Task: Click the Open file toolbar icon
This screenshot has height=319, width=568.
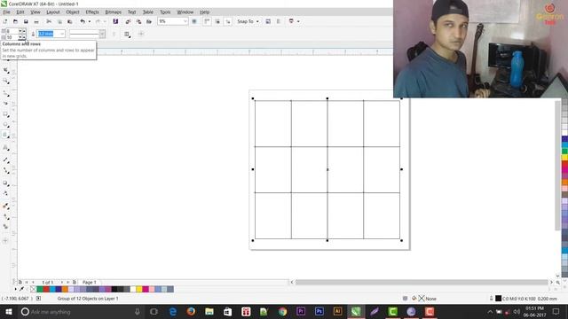Action: click(x=15, y=21)
